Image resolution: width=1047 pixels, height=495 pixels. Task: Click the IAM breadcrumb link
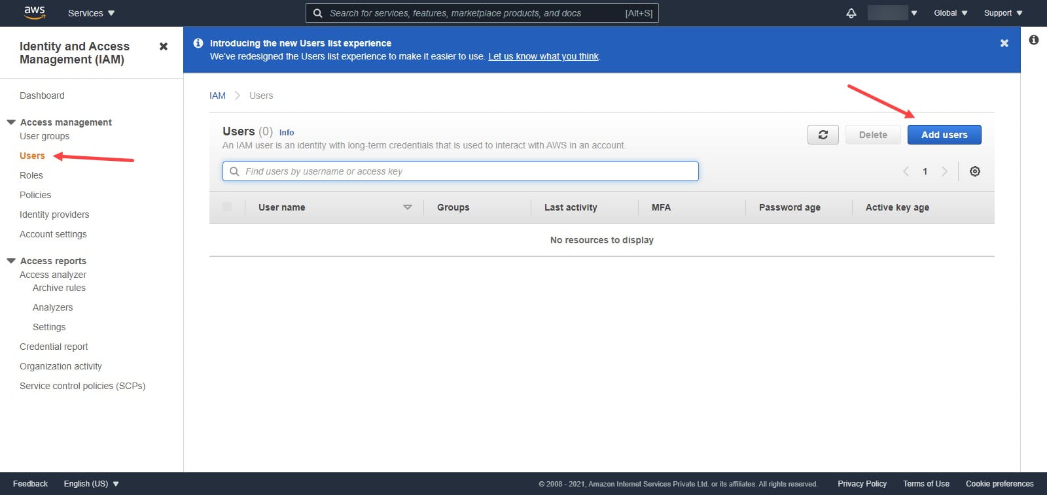point(217,95)
